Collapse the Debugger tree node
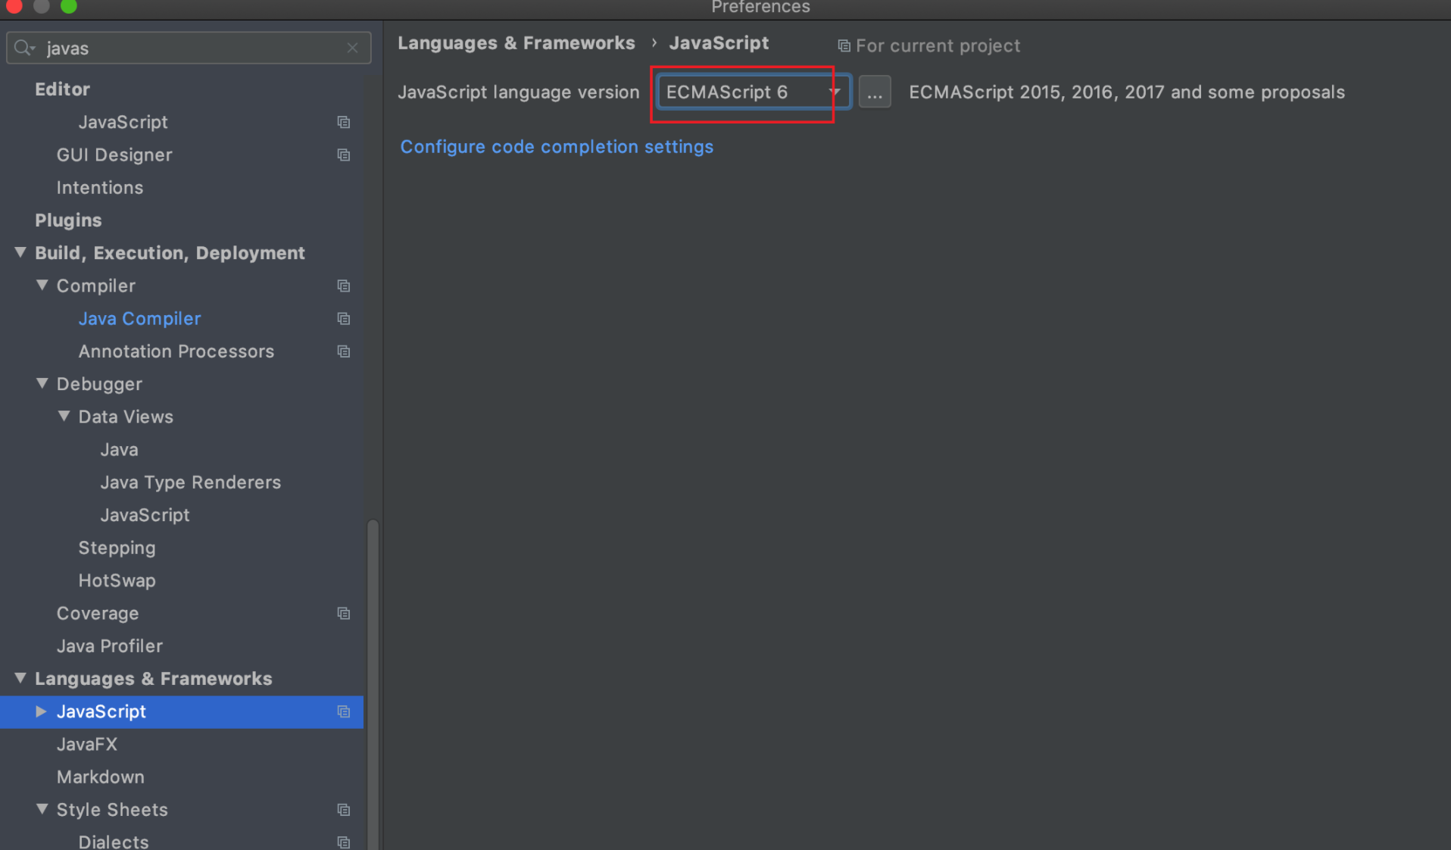Viewport: 1451px width, 850px height. (x=42, y=383)
